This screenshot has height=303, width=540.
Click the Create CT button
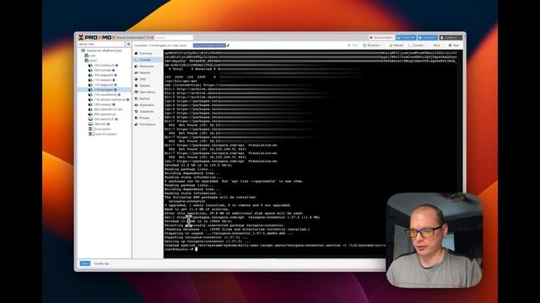(428, 37)
